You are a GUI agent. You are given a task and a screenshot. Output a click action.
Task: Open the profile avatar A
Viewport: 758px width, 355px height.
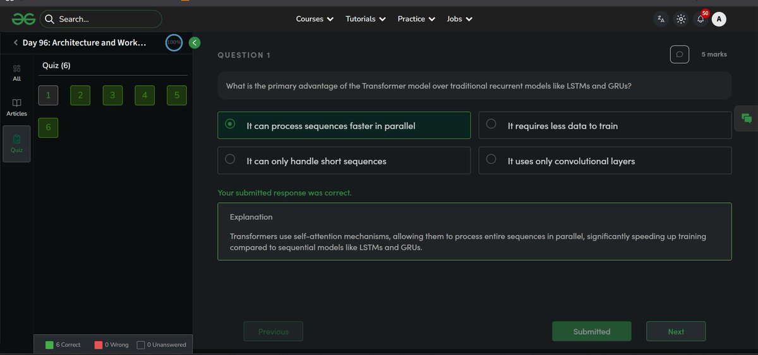(719, 19)
